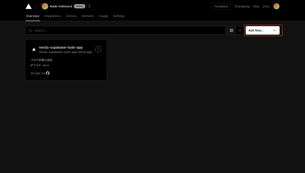Switch to the Domains tab
305x173 pixels.
[x=88, y=16]
